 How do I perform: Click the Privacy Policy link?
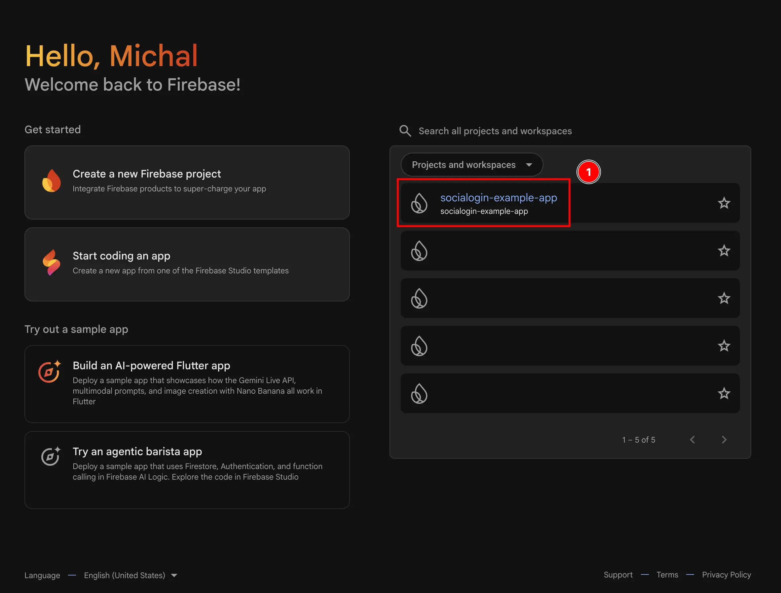point(726,574)
